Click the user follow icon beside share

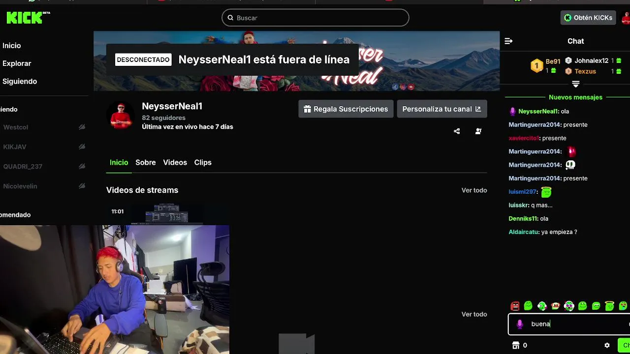click(478, 131)
